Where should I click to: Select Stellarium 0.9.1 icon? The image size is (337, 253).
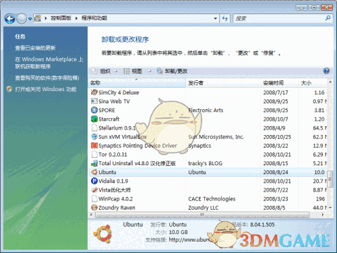94,128
